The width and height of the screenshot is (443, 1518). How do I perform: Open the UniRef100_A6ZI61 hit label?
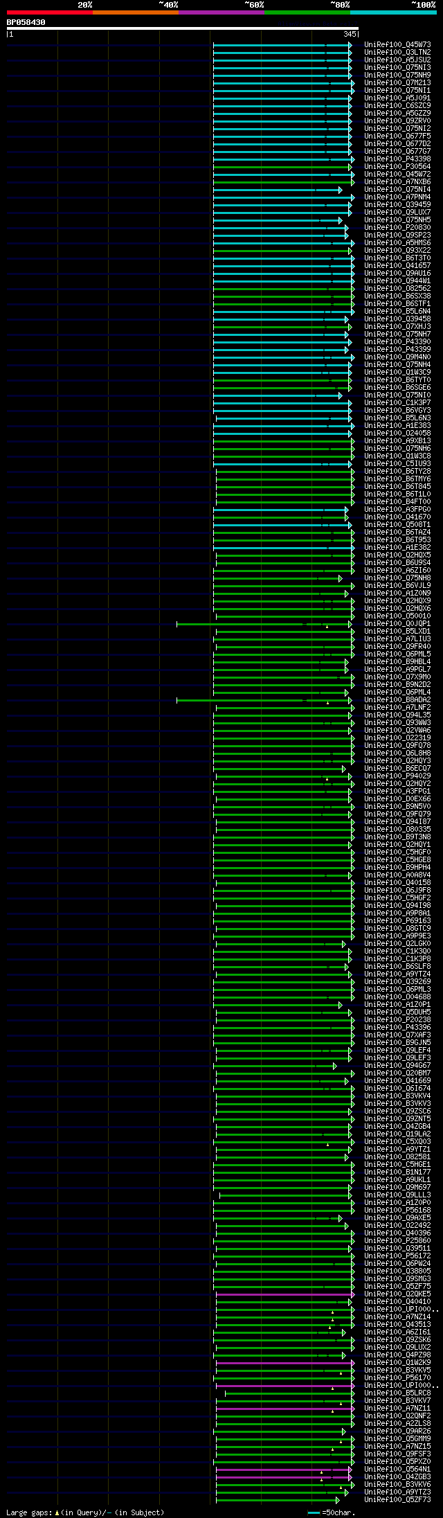[397, 1332]
